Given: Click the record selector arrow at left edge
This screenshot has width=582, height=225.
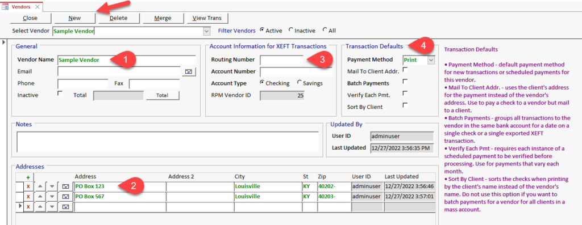Looking at the screenshot, I should pyautogui.click(x=4, y=43).
